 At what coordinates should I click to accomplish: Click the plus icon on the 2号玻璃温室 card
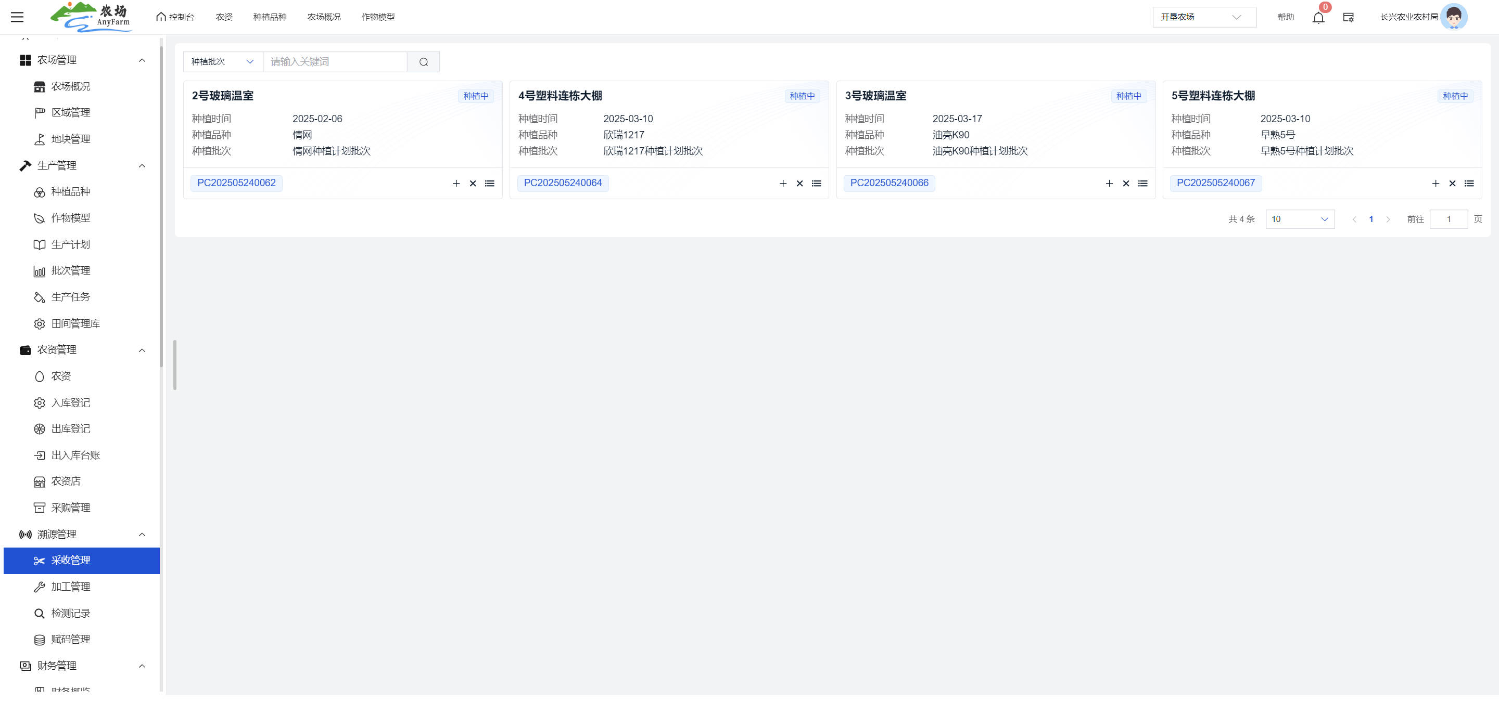coord(455,183)
